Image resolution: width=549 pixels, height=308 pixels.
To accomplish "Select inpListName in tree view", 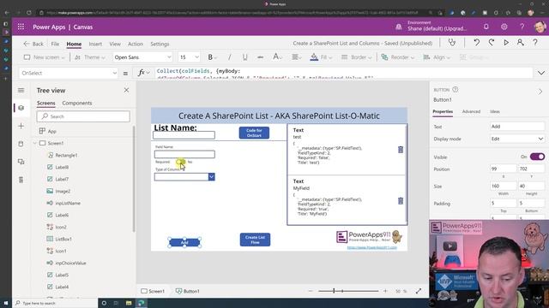I will (68, 203).
